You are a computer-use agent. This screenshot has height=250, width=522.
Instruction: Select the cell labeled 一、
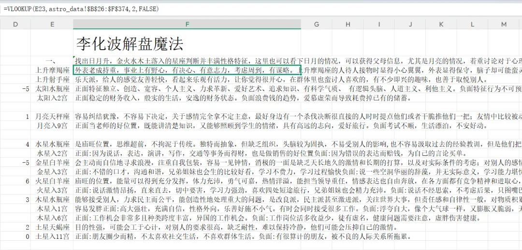(52, 61)
